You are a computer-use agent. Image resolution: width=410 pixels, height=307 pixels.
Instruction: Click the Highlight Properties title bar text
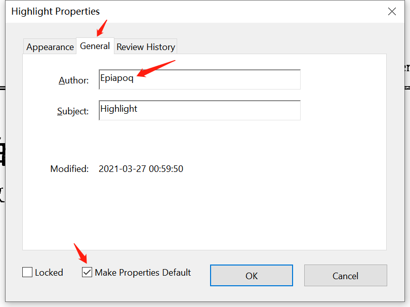pos(56,12)
